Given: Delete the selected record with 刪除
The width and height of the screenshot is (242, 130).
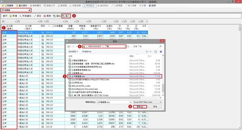Looking at the screenshot, I should (x=47, y=16).
